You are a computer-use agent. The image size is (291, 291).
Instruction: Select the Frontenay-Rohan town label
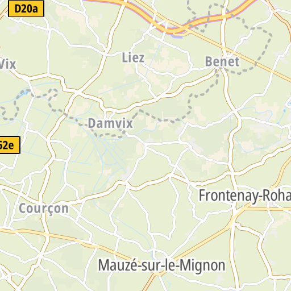pyautogui.click(x=244, y=196)
